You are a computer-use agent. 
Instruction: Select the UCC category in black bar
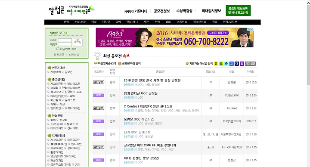(x=168, y=22)
